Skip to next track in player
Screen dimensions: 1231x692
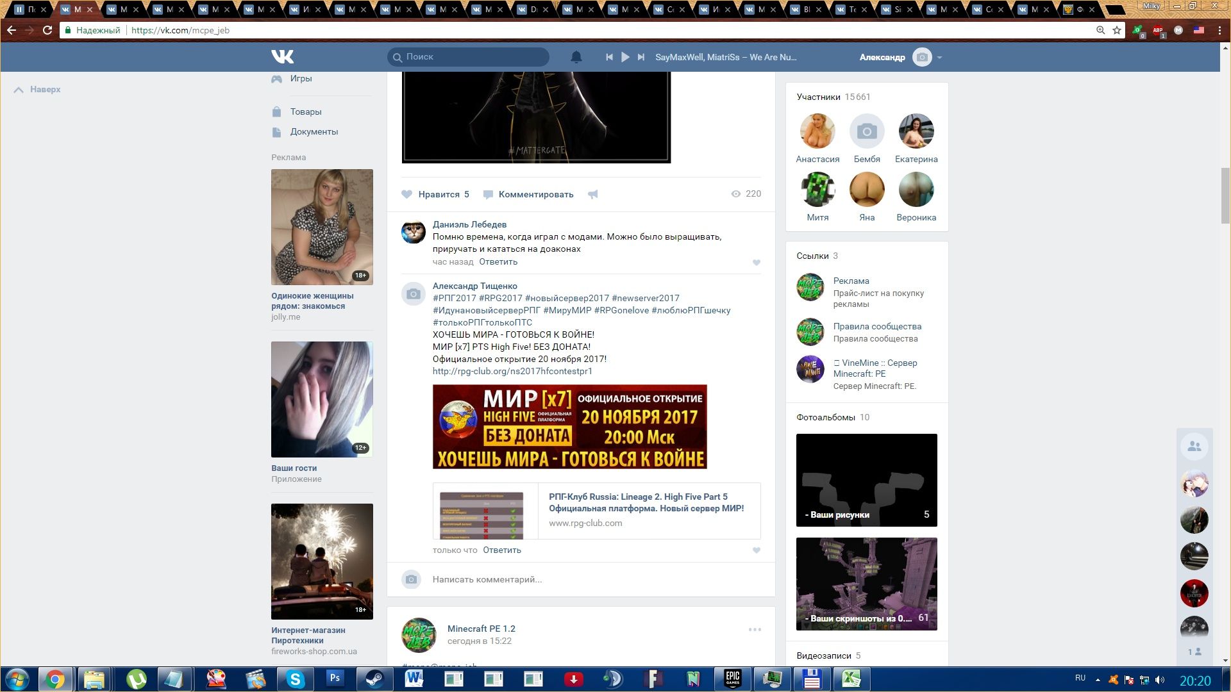[641, 57]
